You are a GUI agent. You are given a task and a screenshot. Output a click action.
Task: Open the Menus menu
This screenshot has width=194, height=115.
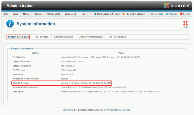pos(26,14)
